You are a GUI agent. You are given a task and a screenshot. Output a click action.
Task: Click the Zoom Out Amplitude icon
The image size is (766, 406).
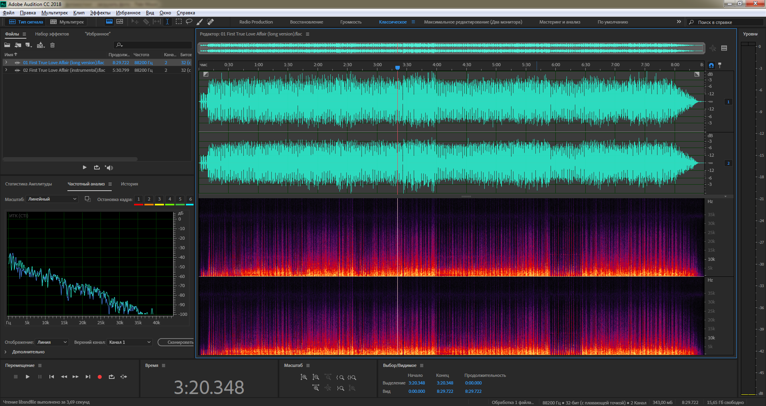coord(316,377)
